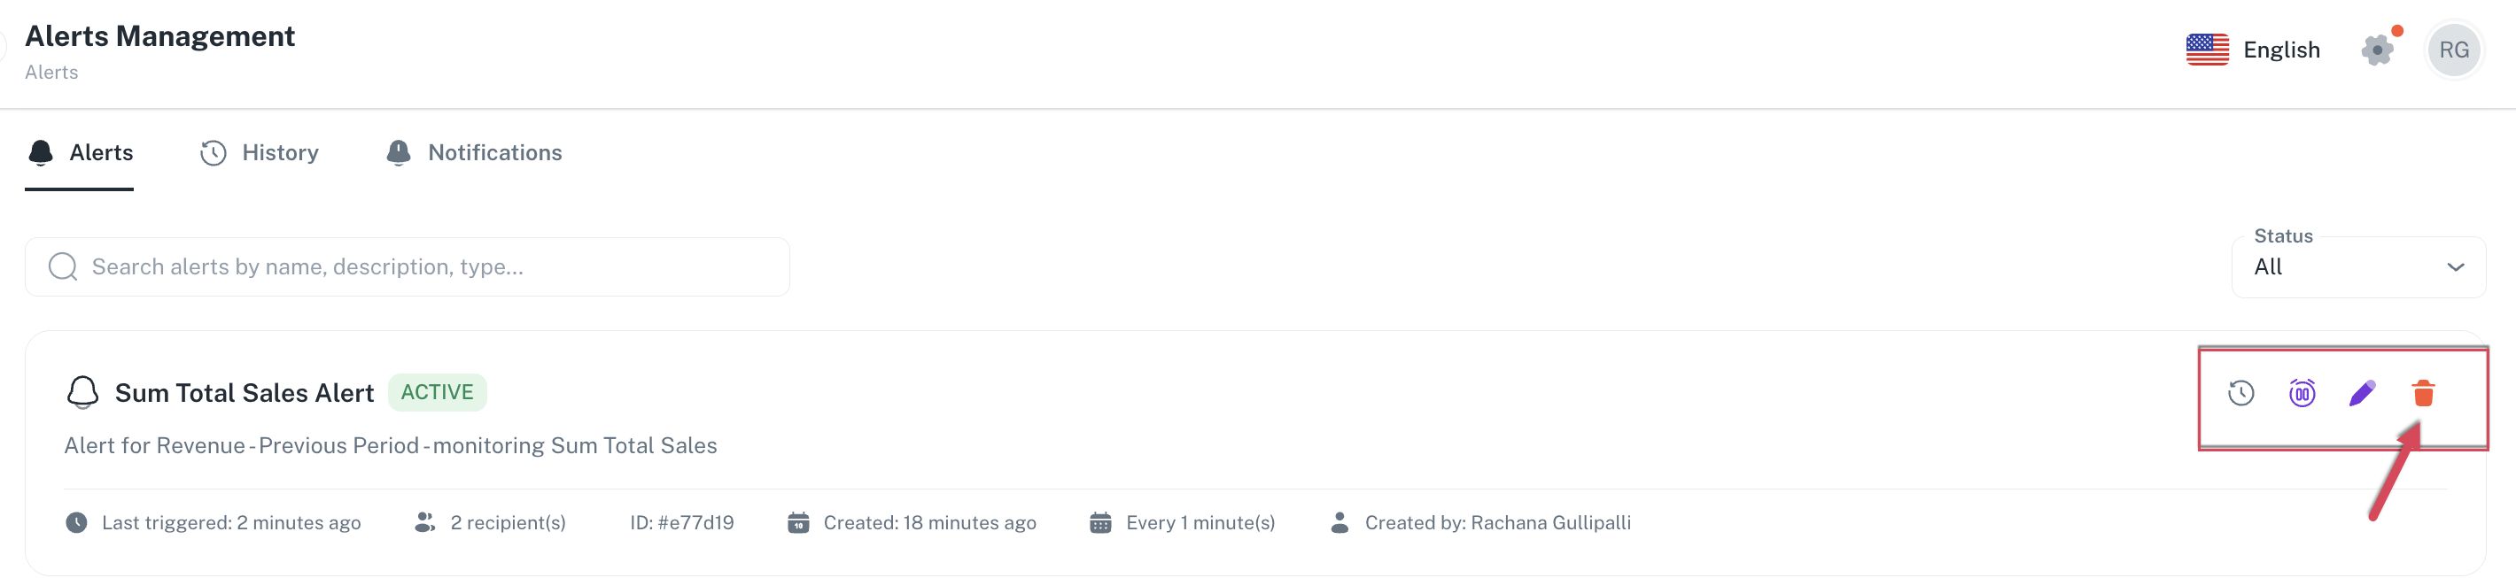Focus the search alerts input field

[408, 266]
